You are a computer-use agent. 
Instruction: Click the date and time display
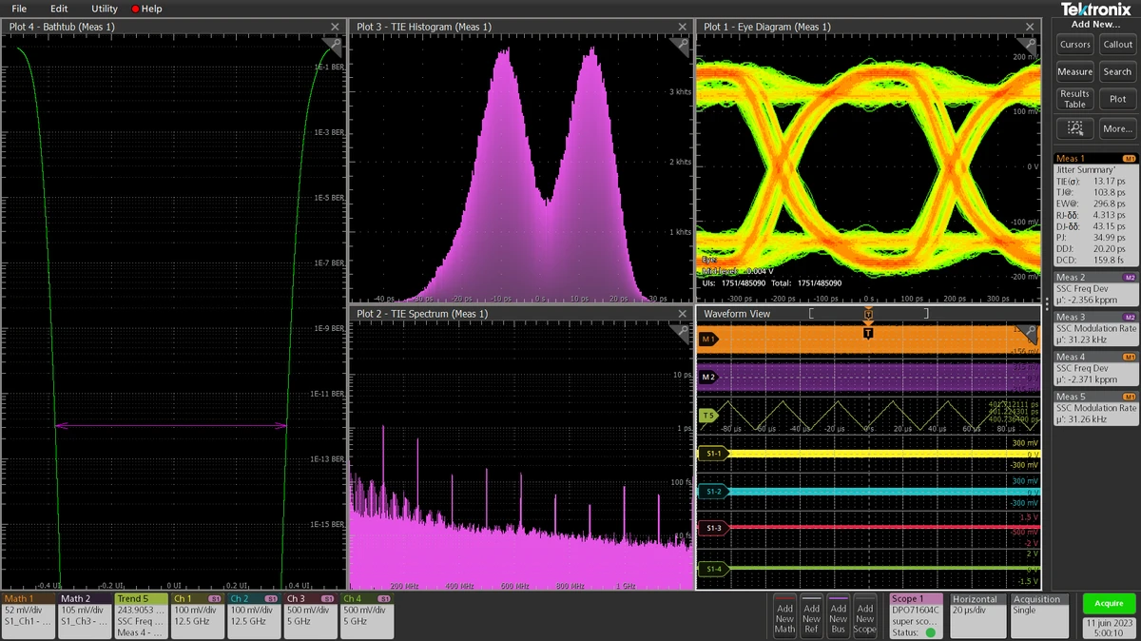point(1108,626)
